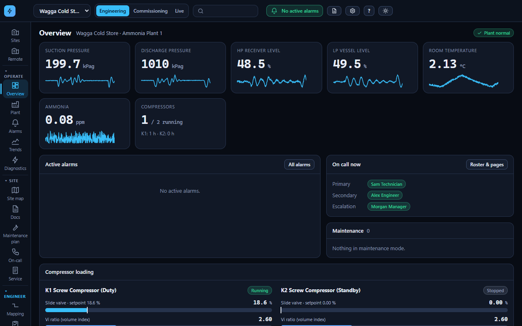The image size is (522, 326).
Task: Open the All alarms button
Action: 299,165
